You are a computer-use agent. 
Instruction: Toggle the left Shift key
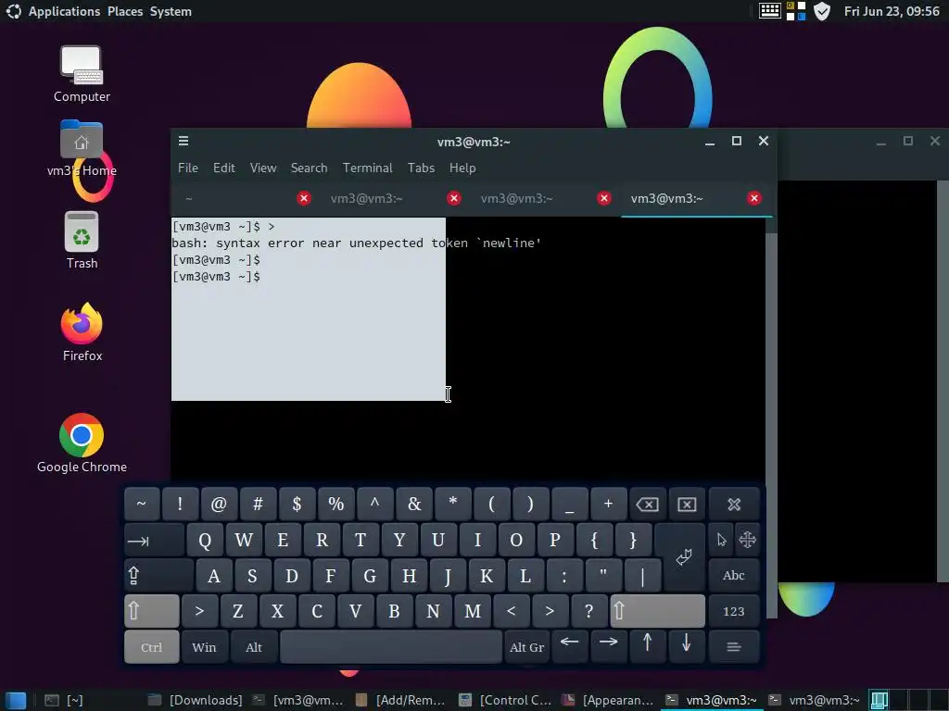[151, 611]
